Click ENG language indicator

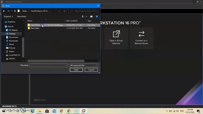(x=182, y=111)
